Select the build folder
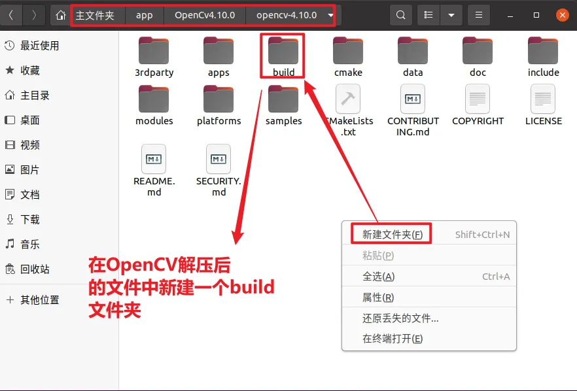577x391 pixels. coord(283,57)
